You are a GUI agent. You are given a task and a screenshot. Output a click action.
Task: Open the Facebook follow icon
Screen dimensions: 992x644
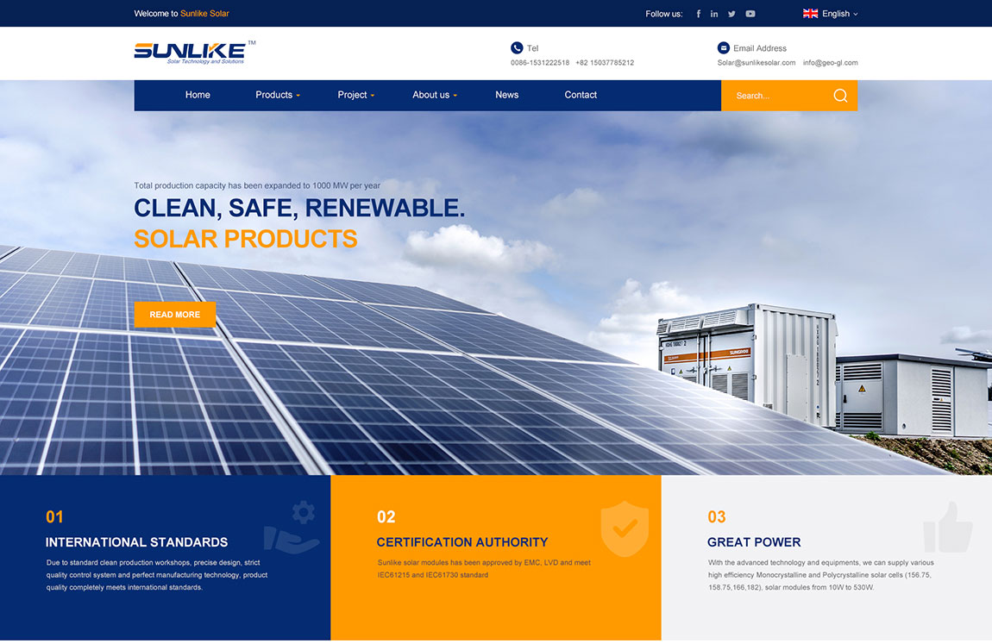(x=699, y=14)
